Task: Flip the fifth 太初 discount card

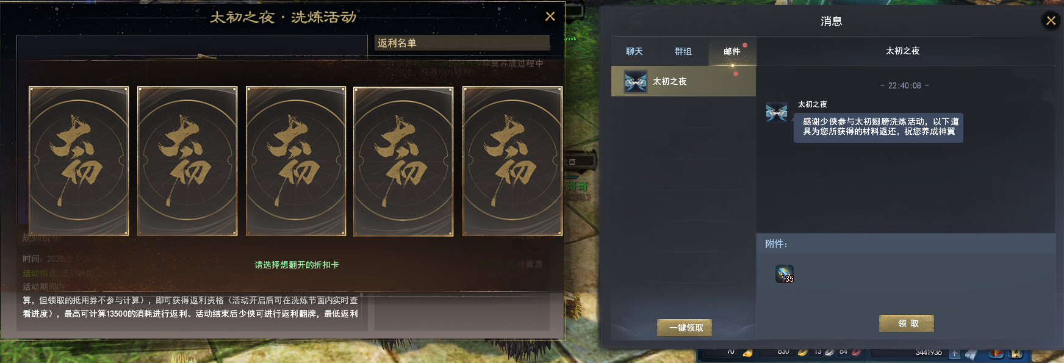Action: (512, 161)
